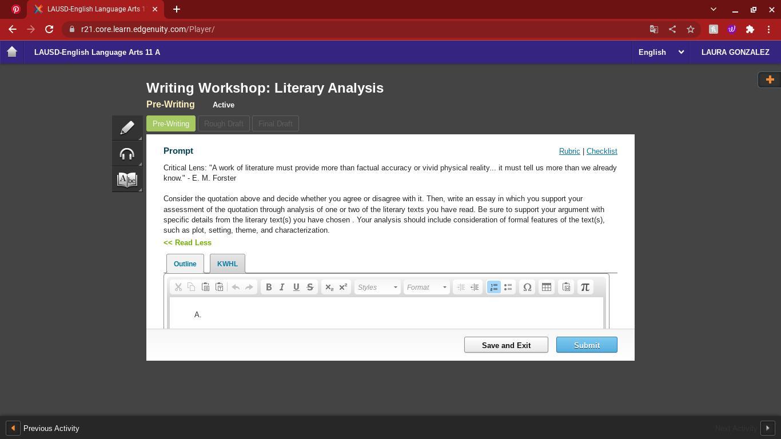Click the Edgenuity home icon

(12, 52)
